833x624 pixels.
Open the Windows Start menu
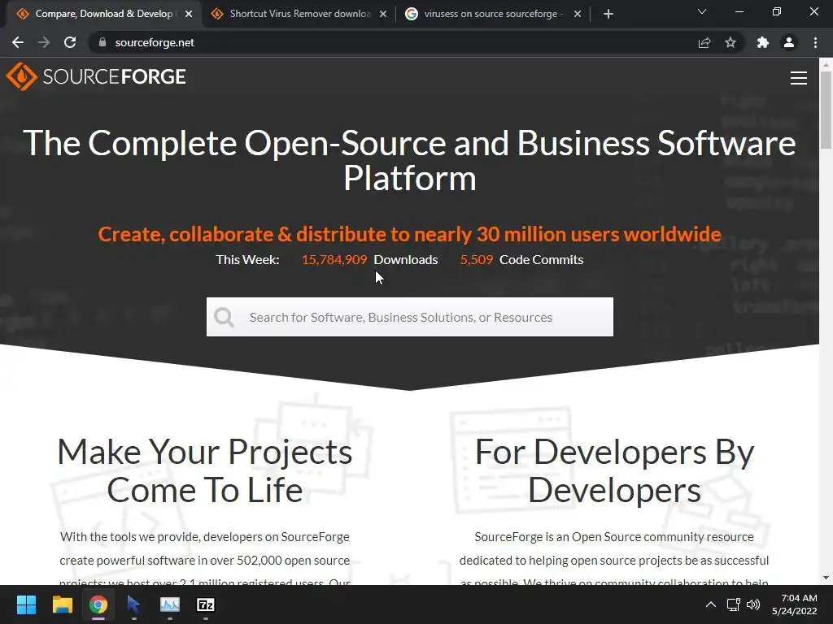(x=26, y=604)
